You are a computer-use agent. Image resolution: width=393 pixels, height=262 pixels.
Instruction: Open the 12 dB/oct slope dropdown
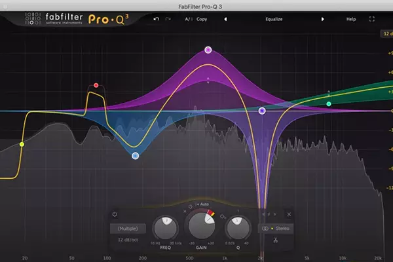128,240
